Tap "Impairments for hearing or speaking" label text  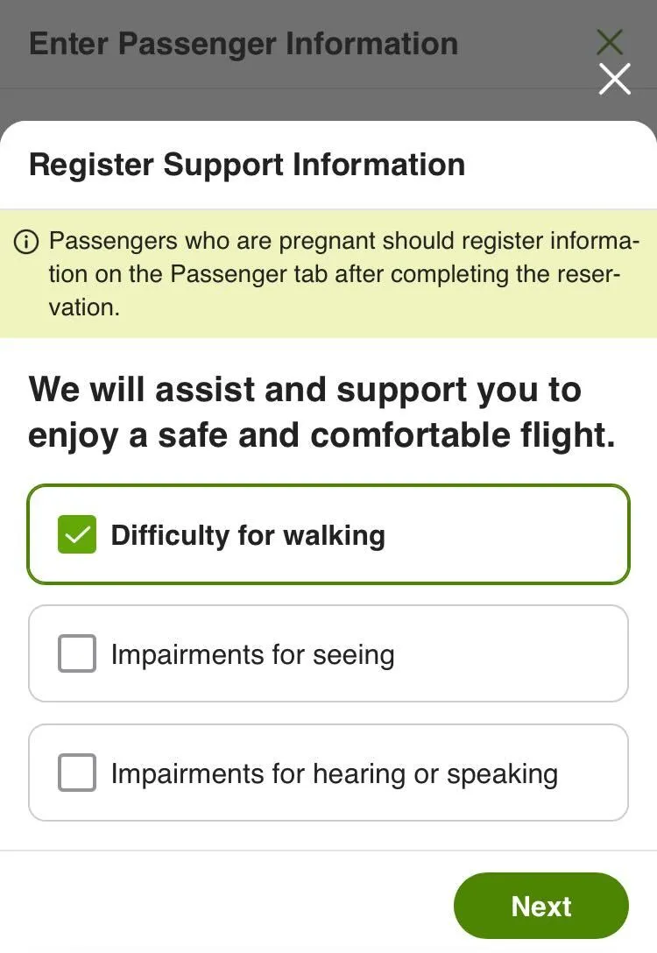click(x=334, y=773)
